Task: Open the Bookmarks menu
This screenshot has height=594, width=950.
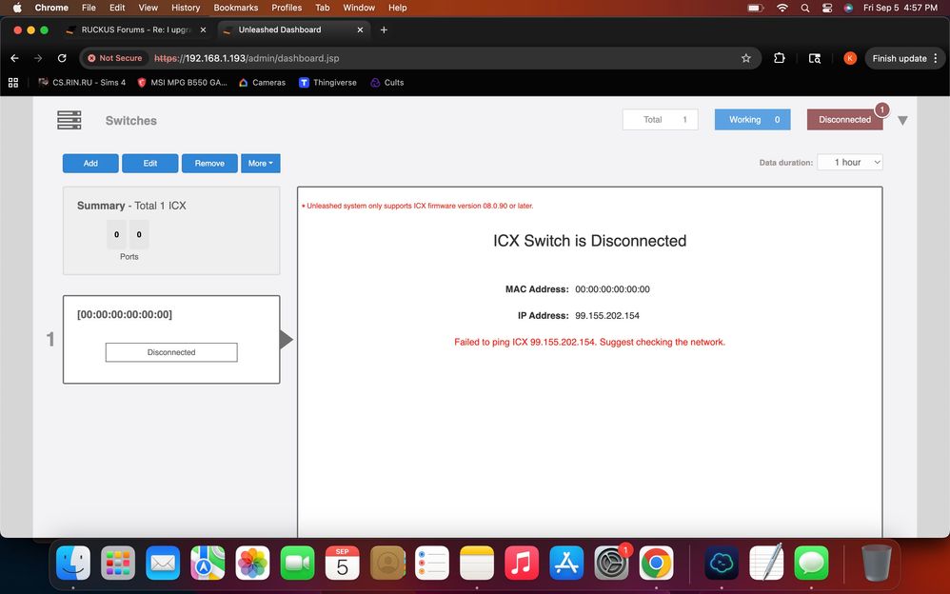Action: [235, 8]
